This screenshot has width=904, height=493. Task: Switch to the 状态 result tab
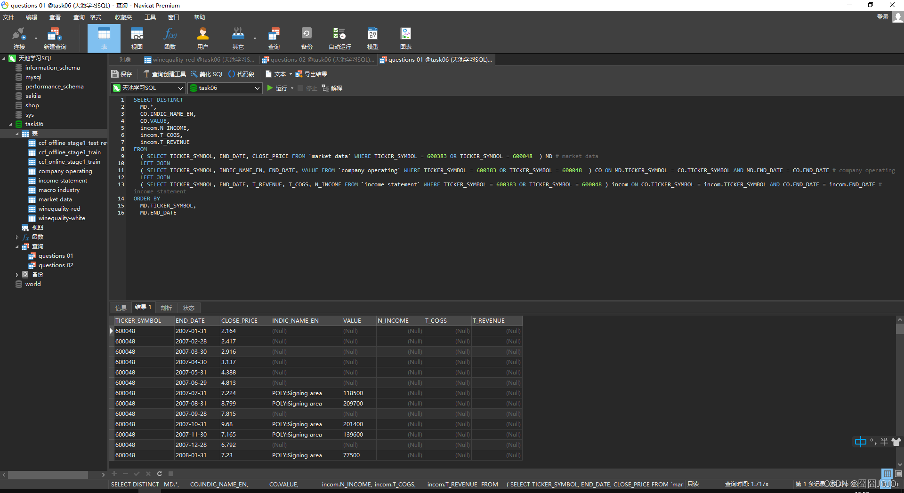tap(189, 308)
